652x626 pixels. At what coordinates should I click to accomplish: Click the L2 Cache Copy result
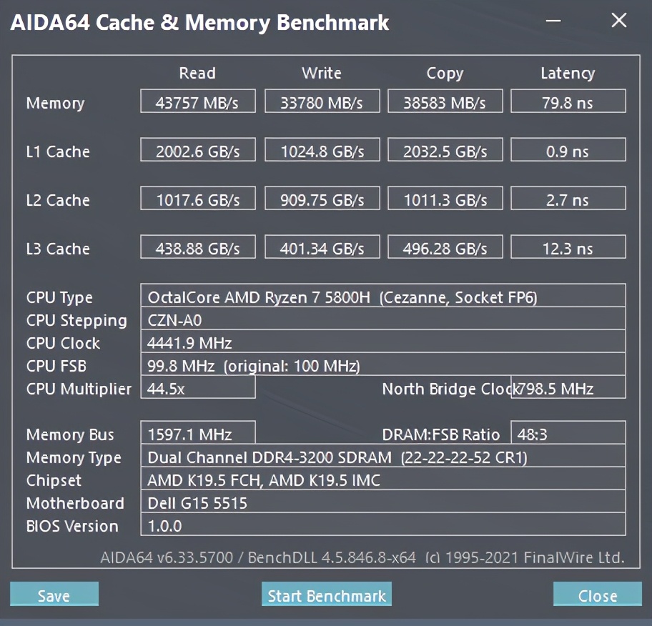tap(445, 199)
